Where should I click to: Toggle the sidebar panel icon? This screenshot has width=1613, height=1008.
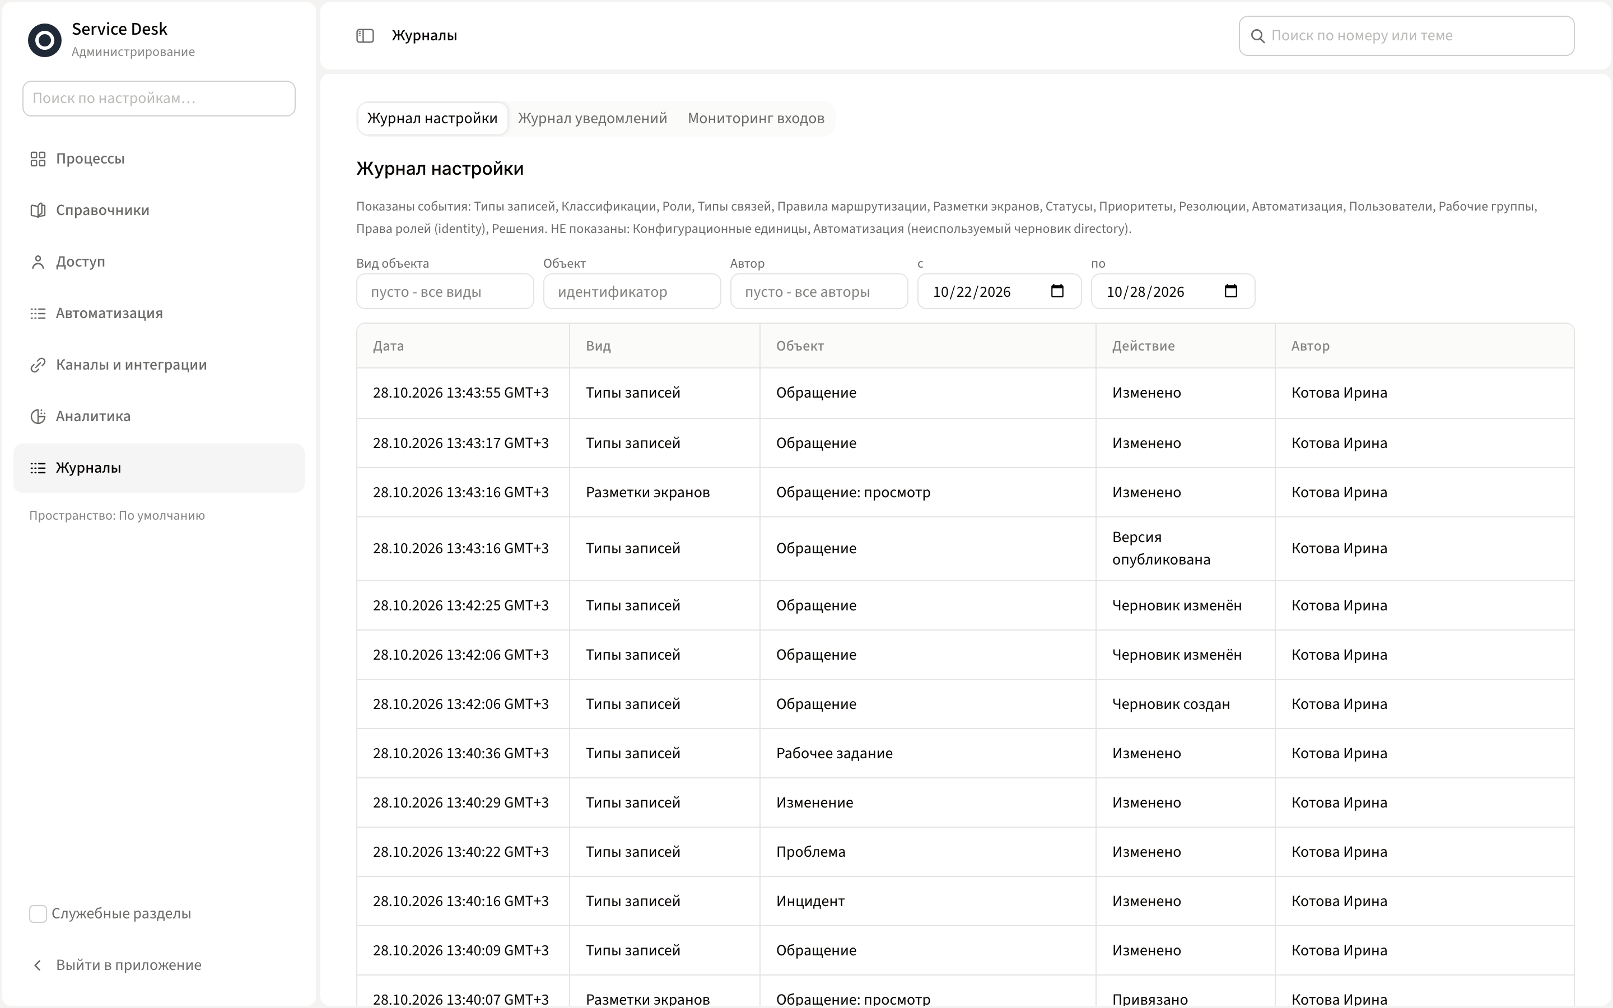pos(365,36)
